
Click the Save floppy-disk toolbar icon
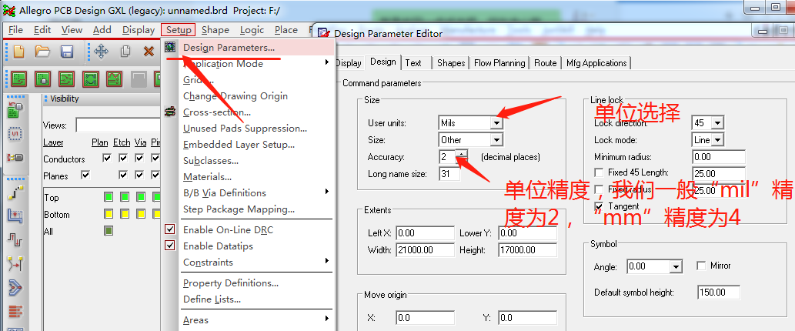(67, 52)
